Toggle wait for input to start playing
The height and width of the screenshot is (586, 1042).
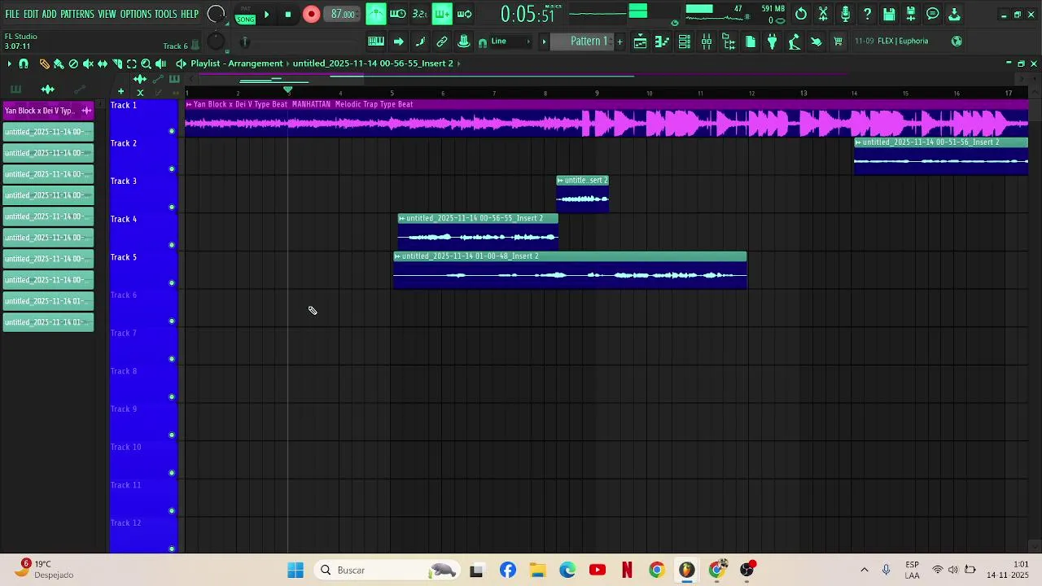398,14
